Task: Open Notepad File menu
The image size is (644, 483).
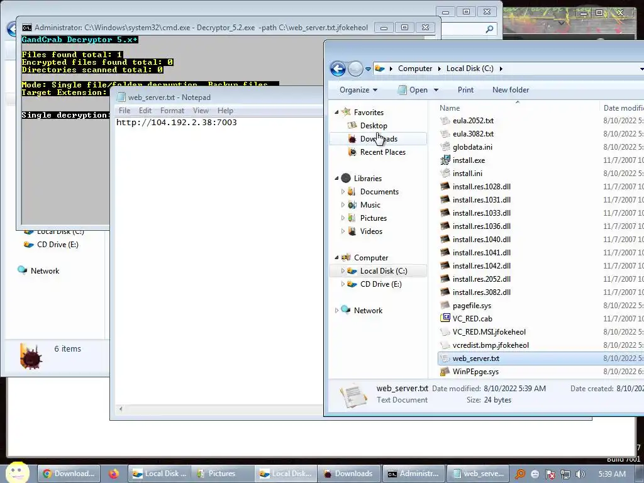Action: pyautogui.click(x=125, y=111)
